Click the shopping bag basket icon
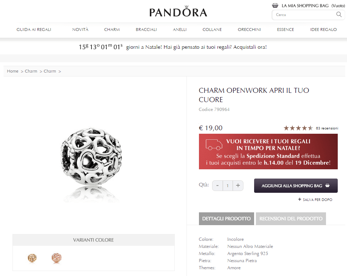This screenshot has height=276, width=347. point(275,6)
